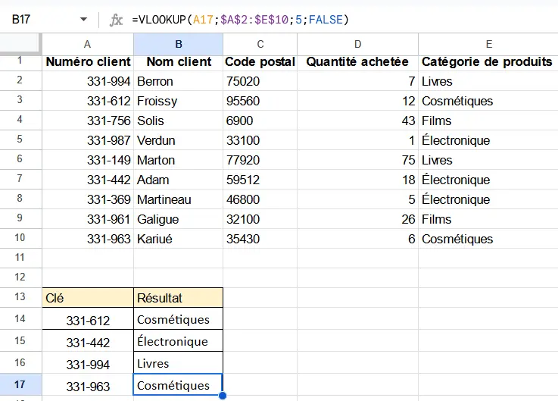Click the 'Numéro client' header cell
Viewport: 558px width, 401px height.
pos(88,62)
